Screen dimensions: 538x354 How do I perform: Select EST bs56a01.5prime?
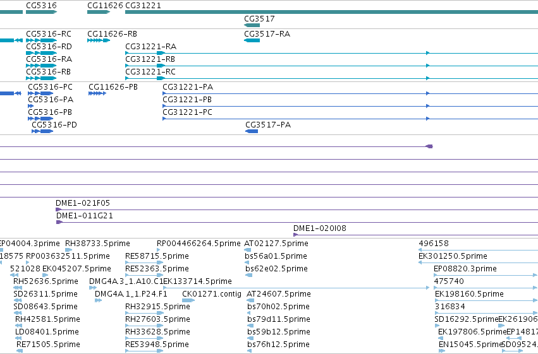point(276,256)
